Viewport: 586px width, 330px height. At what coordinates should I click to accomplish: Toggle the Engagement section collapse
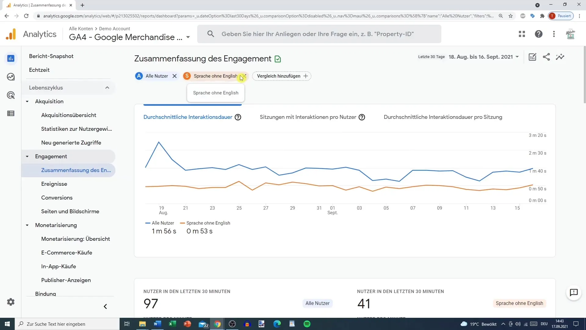pyautogui.click(x=27, y=156)
